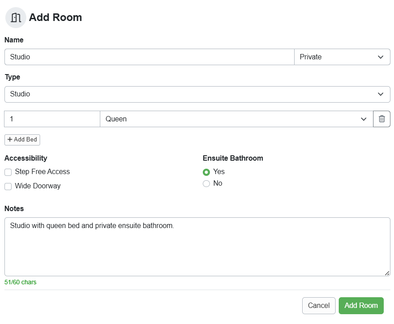Click the Add Room title text
The image size is (394, 324).
click(x=56, y=17)
